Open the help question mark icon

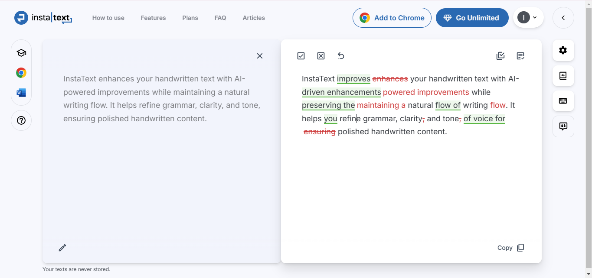point(21,120)
